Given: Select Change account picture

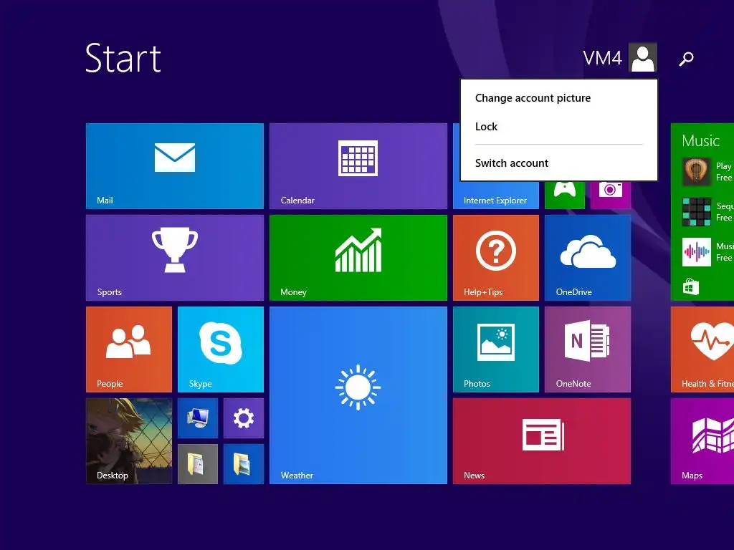Looking at the screenshot, I should pos(533,98).
